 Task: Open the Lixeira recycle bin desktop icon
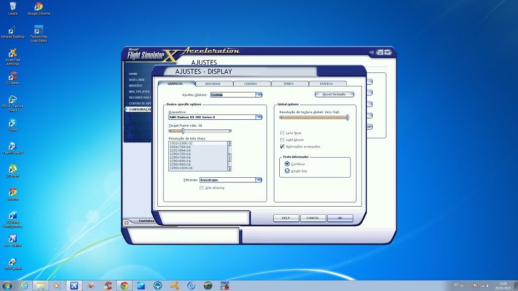[13, 9]
